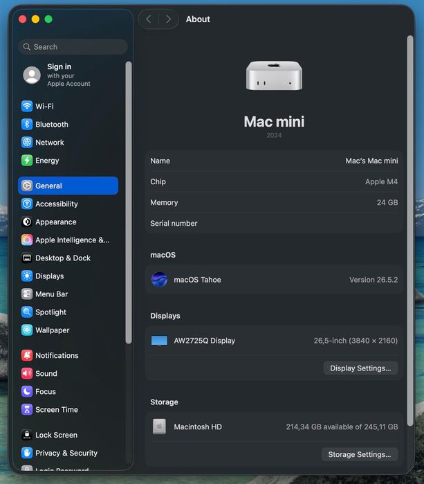
Task: Select the Wallpaper sidebar label
Action: 53,330
